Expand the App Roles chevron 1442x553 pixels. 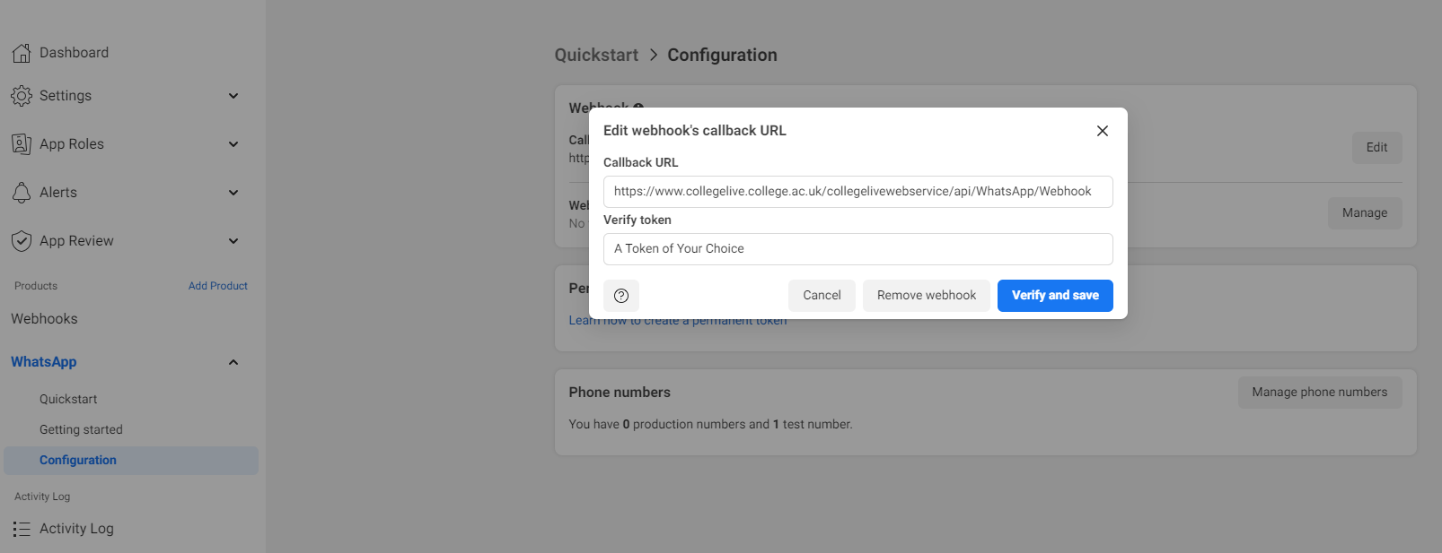point(233,144)
